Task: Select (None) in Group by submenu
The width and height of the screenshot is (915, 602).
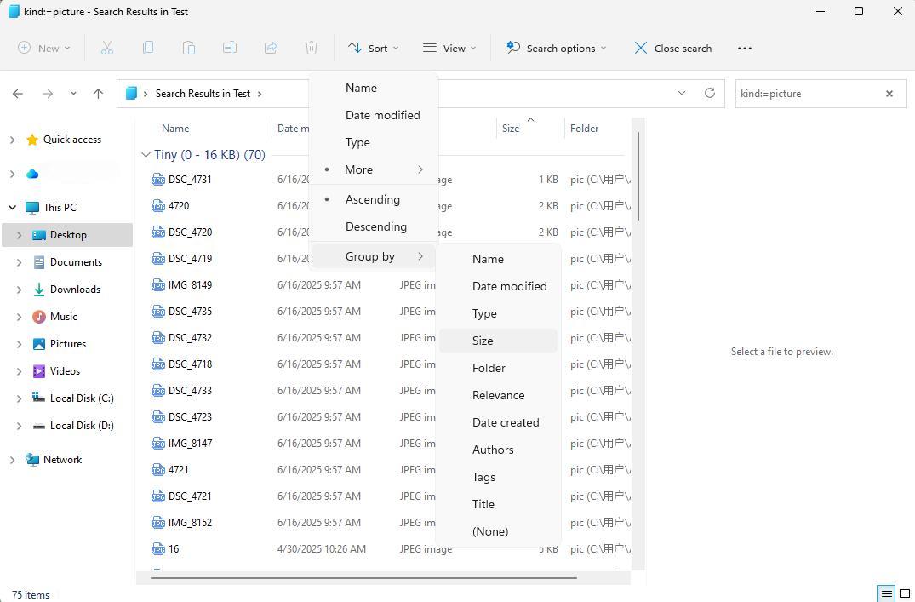Action: (x=489, y=531)
